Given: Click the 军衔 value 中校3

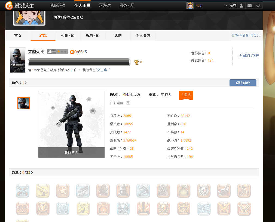Looking at the screenshot, I should tap(166, 95).
